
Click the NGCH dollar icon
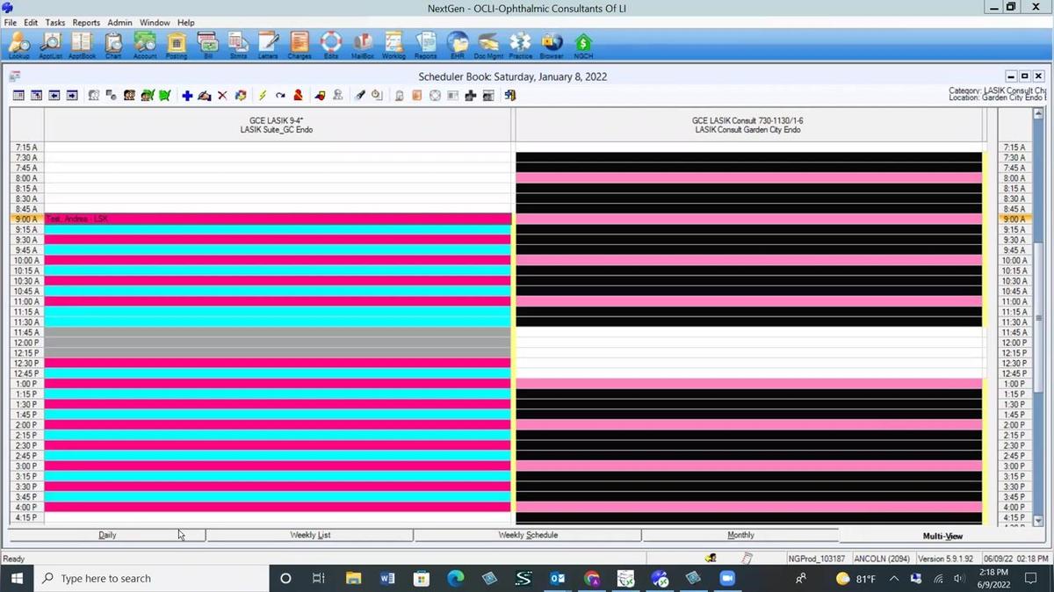[x=583, y=44]
